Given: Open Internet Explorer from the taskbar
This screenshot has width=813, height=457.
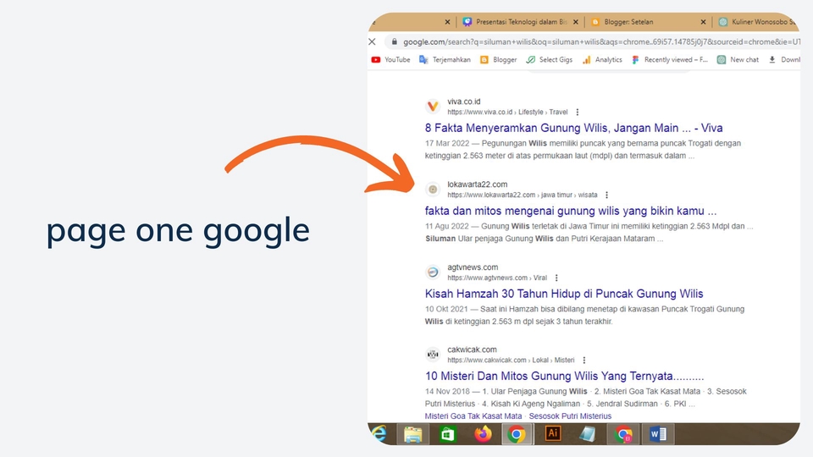Looking at the screenshot, I should pyautogui.click(x=379, y=433).
